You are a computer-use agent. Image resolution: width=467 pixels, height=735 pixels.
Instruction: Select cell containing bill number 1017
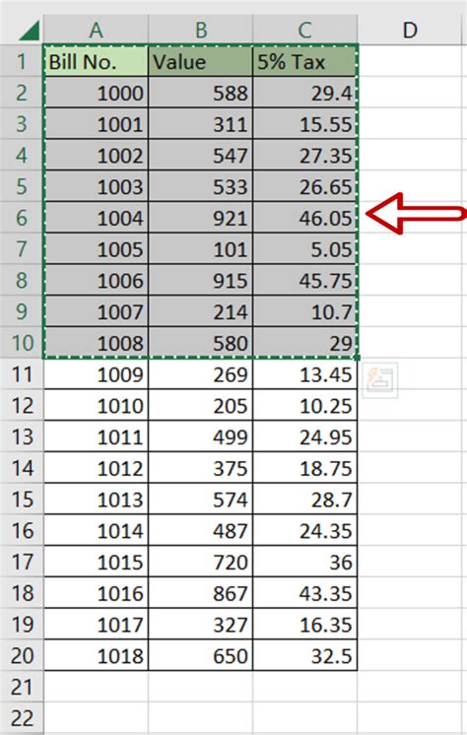coord(96,625)
